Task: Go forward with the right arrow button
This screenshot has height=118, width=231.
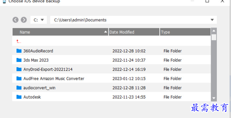Action: [x=24, y=20]
